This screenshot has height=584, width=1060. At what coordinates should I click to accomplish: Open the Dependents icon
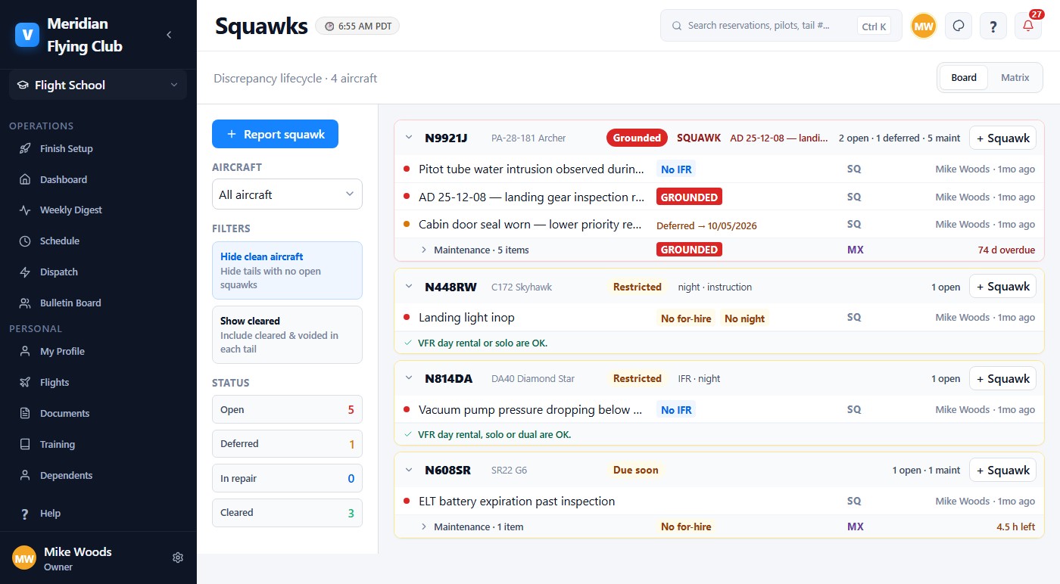point(25,476)
